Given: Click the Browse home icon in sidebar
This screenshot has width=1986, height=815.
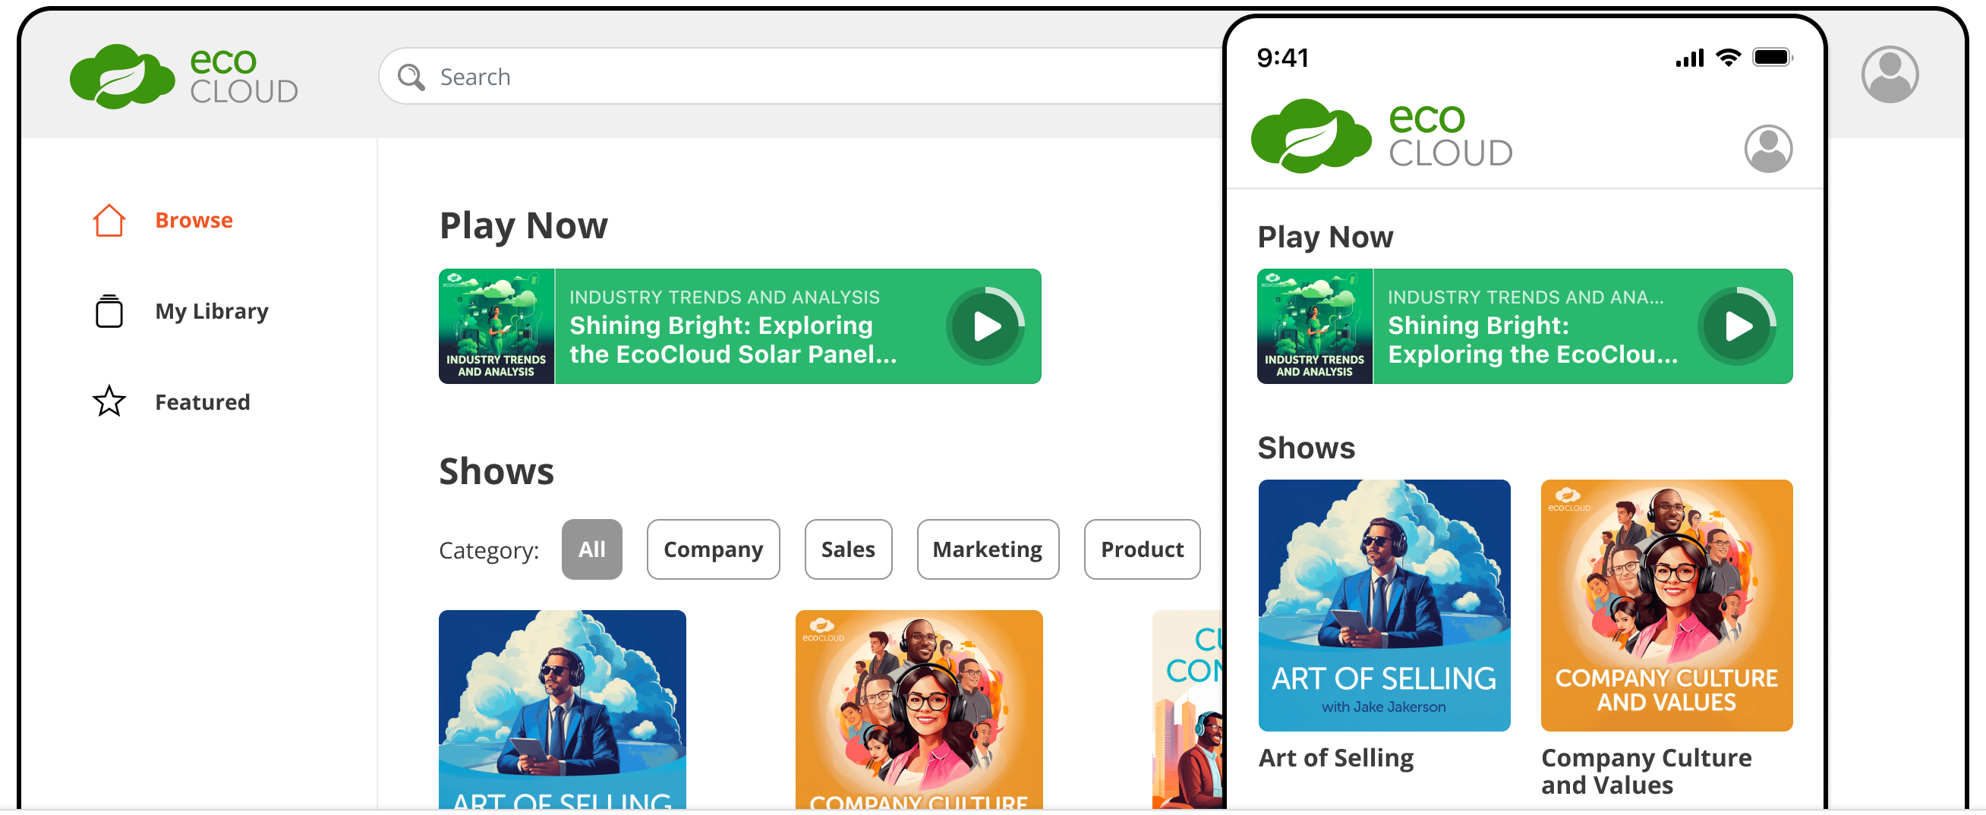Looking at the screenshot, I should click(x=109, y=220).
